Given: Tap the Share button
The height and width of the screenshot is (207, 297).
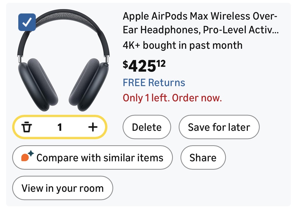Looking at the screenshot, I should click(203, 157).
